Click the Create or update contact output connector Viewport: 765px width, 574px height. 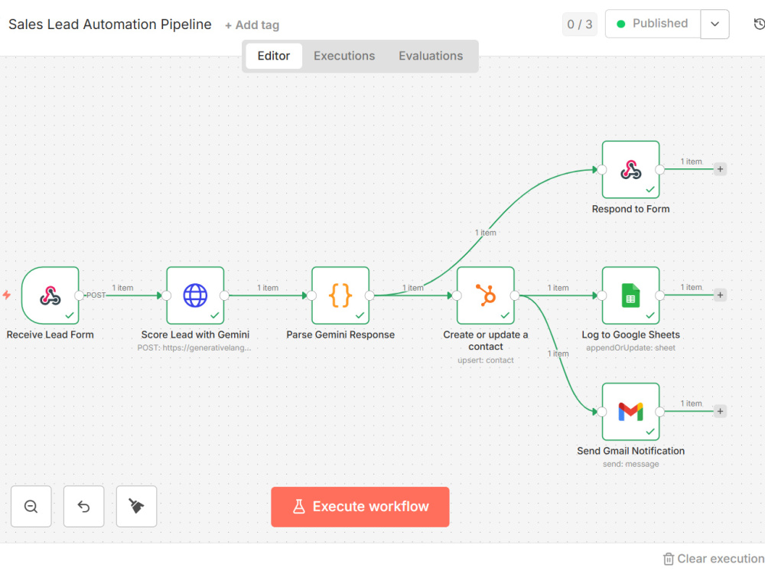[514, 295]
